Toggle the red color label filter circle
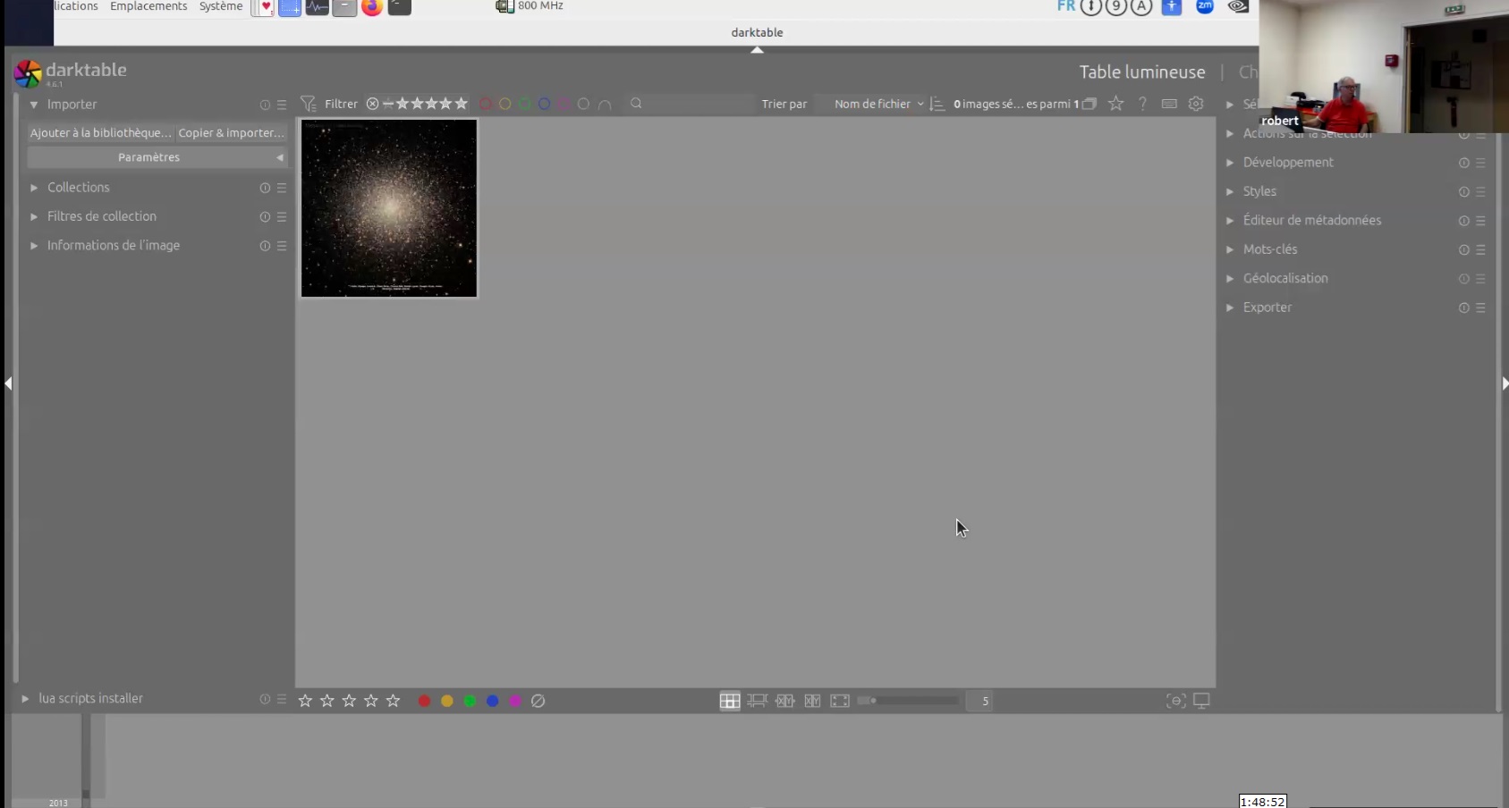 pyautogui.click(x=485, y=104)
